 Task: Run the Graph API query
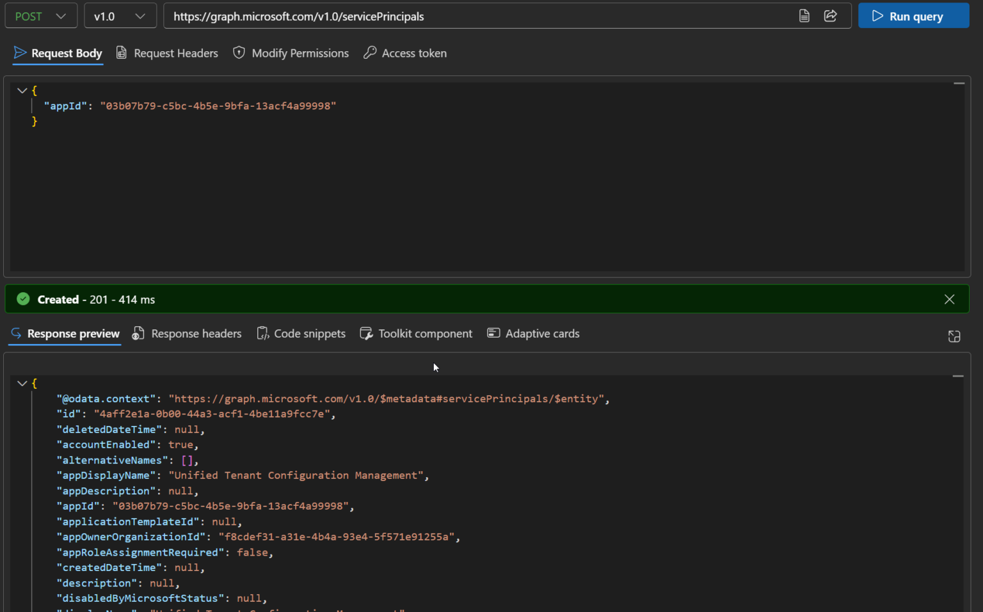coord(913,15)
